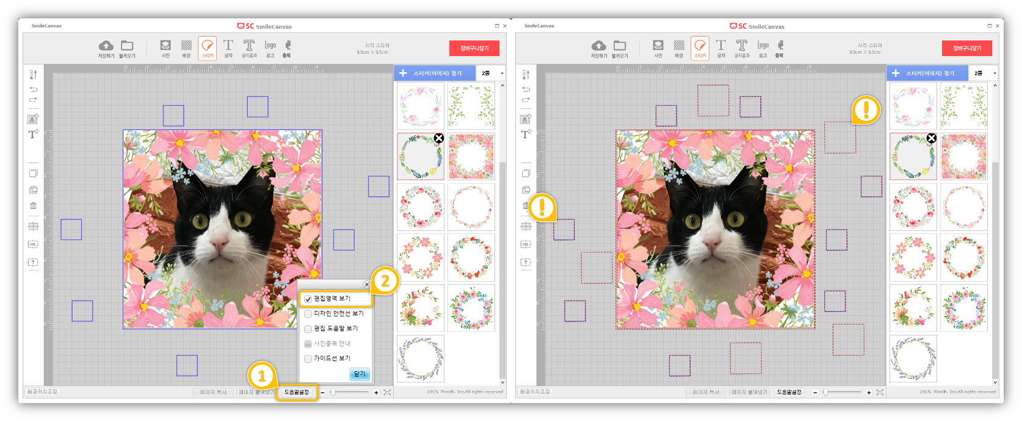Click undo arrow in left window sidebar

click(34, 89)
